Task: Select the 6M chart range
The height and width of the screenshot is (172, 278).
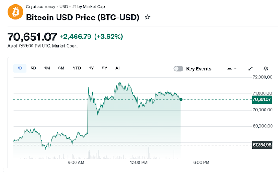Action: 61,68
